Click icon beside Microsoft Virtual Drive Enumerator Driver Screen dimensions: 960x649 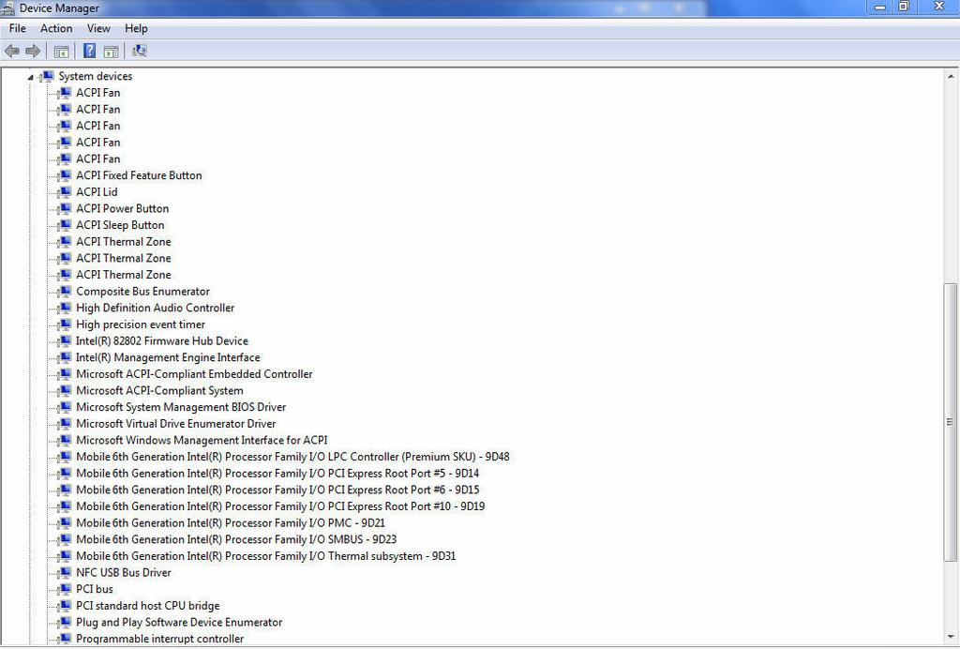tap(65, 424)
